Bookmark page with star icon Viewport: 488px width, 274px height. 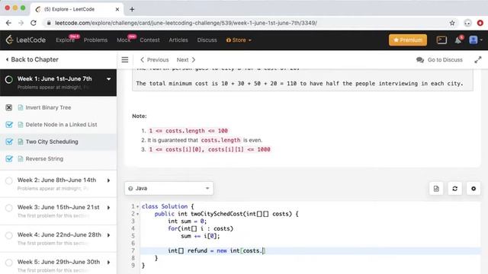pos(452,23)
